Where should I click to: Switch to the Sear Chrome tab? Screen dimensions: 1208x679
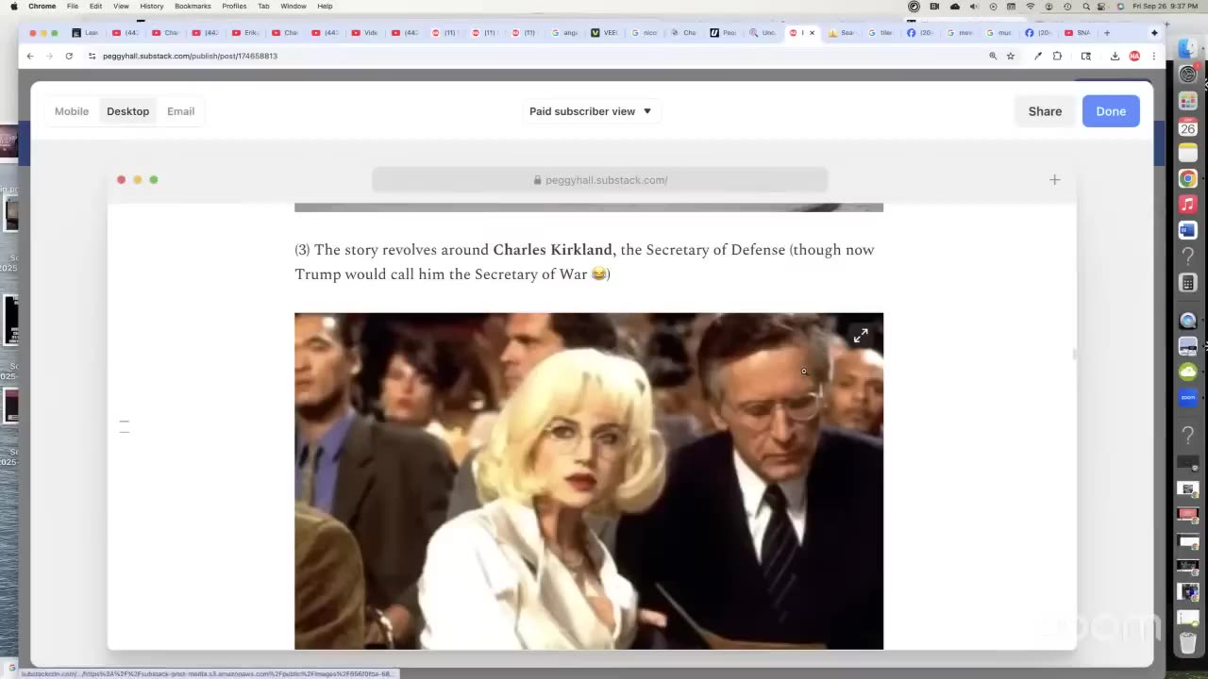pos(842,33)
